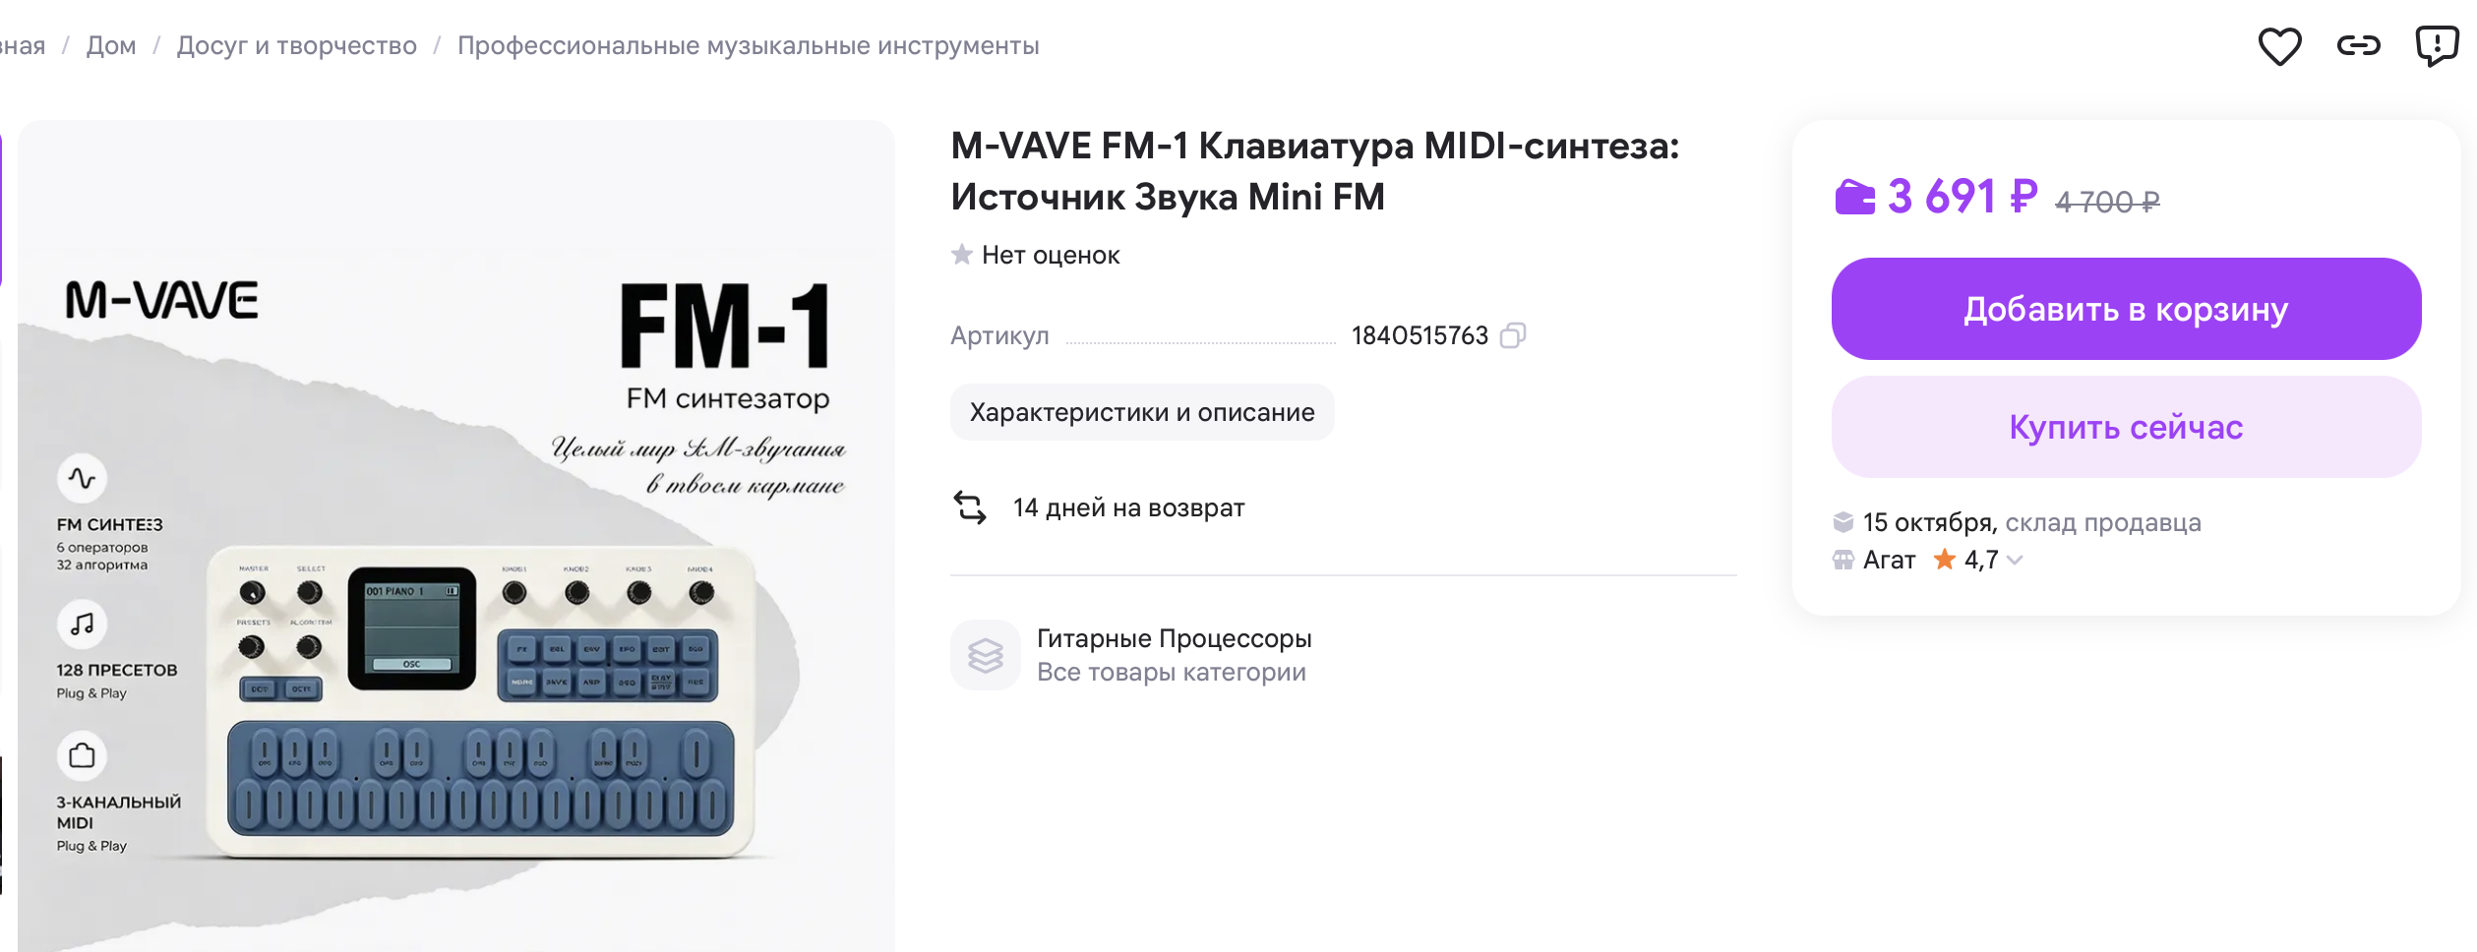Image resolution: width=2477 pixels, height=952 pixels.
Task: Click the grey star next to Нет оценок
Action: click(x=961, y=255)
